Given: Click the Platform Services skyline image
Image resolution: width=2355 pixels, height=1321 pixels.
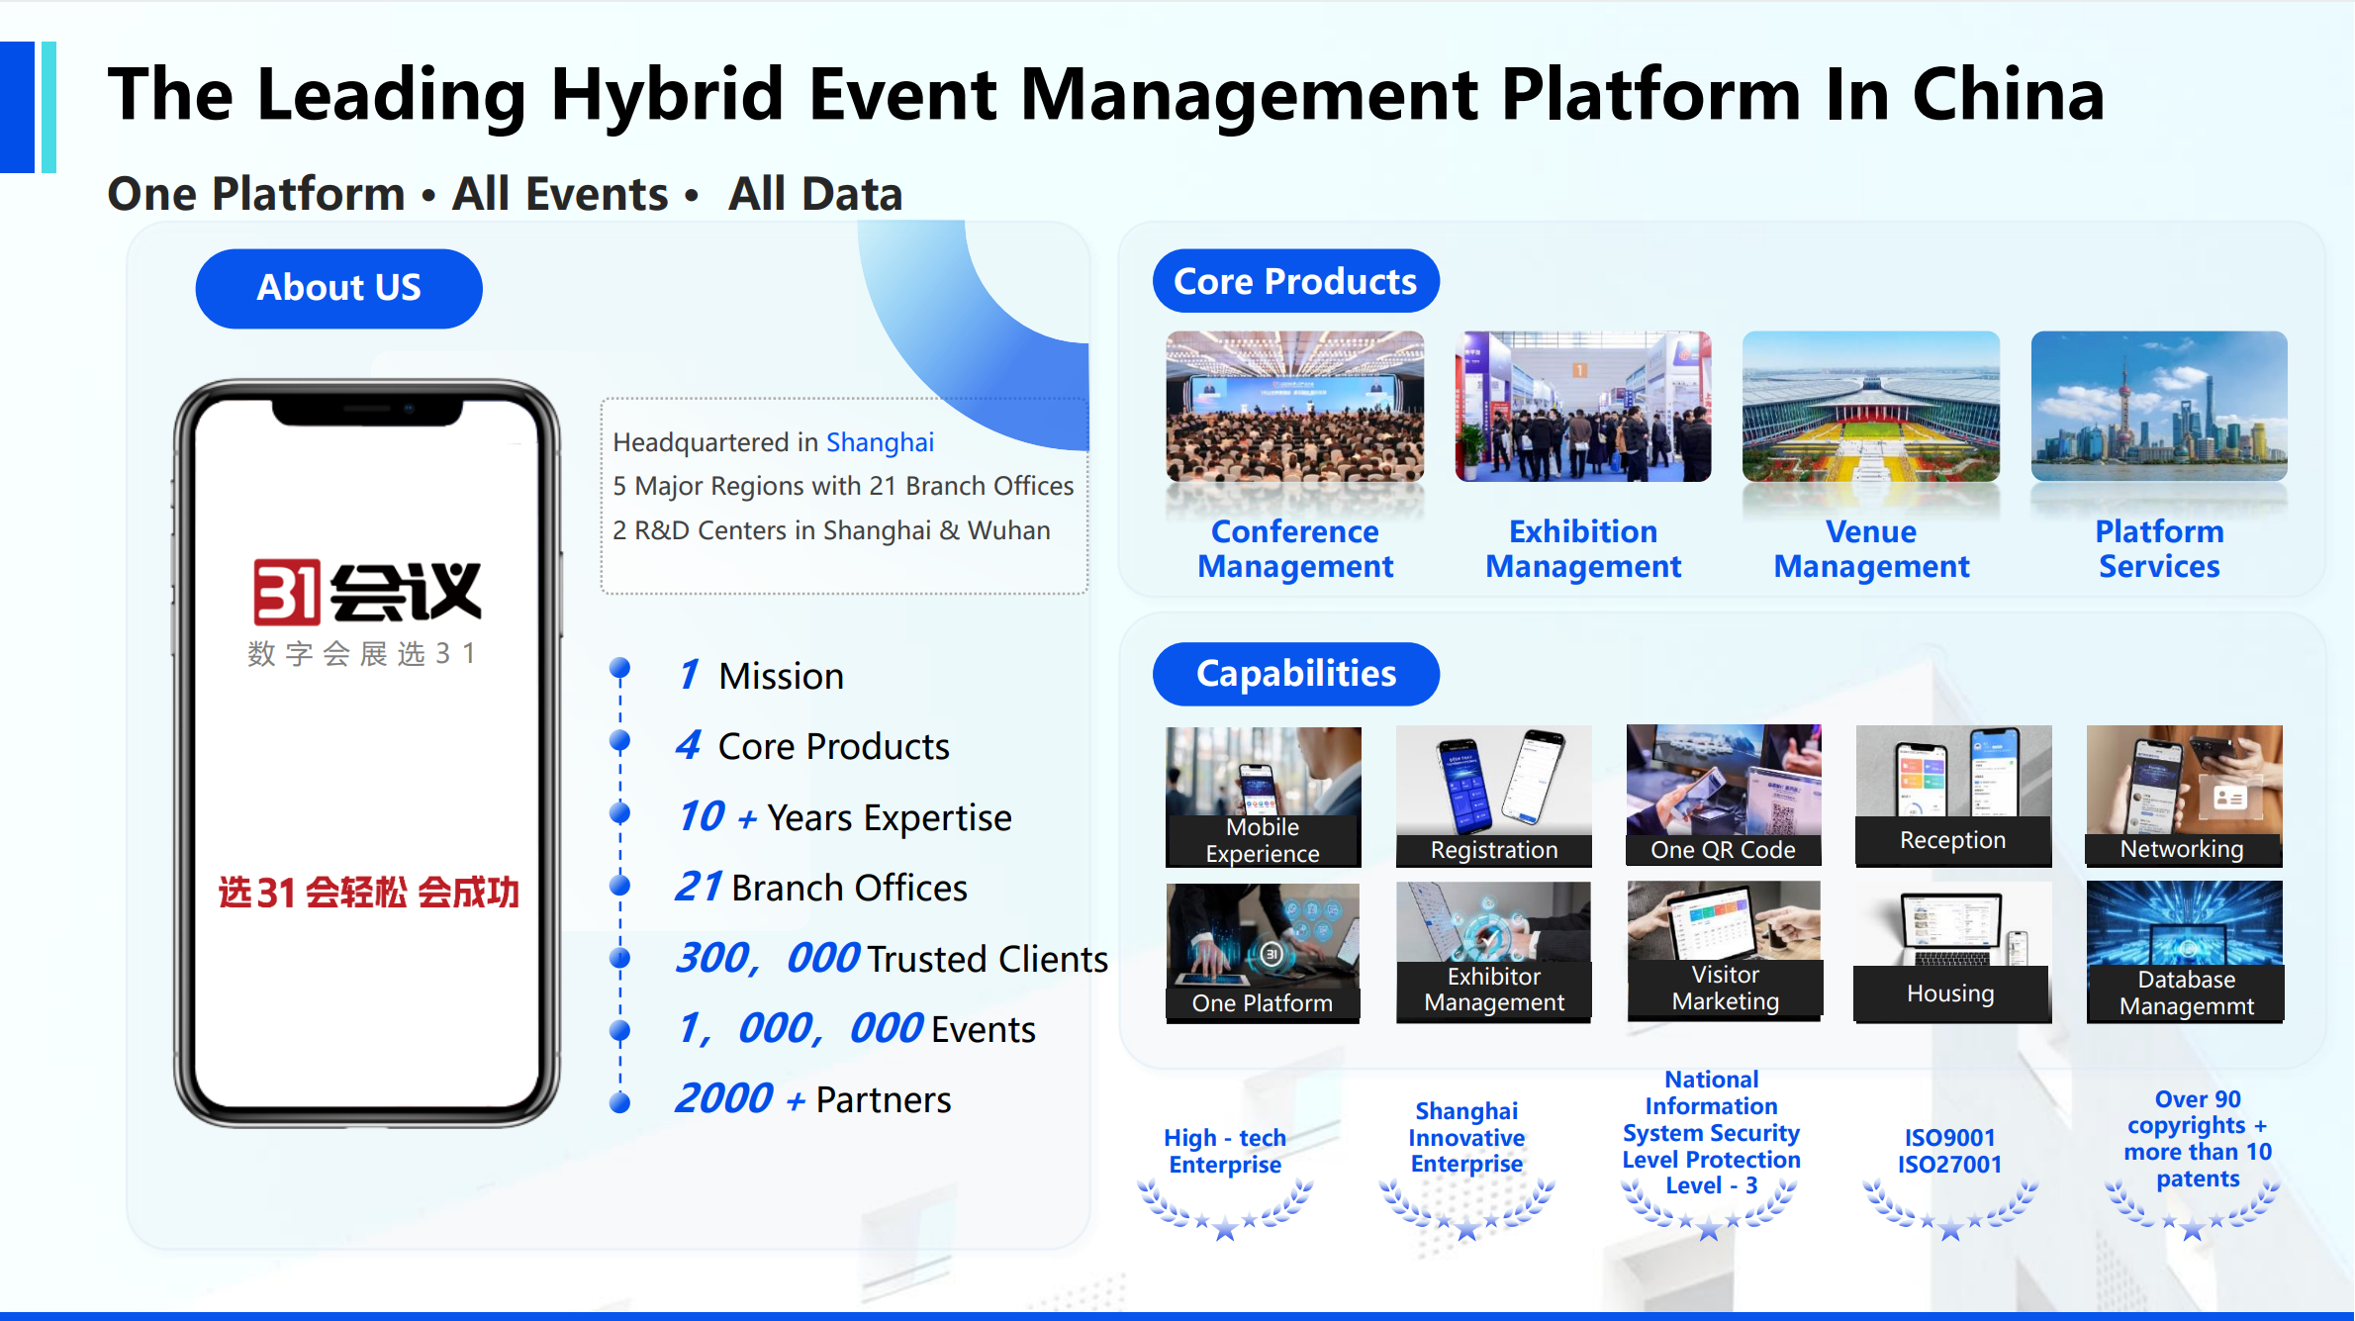Looking at the screenshot, I should point(2158,407).
